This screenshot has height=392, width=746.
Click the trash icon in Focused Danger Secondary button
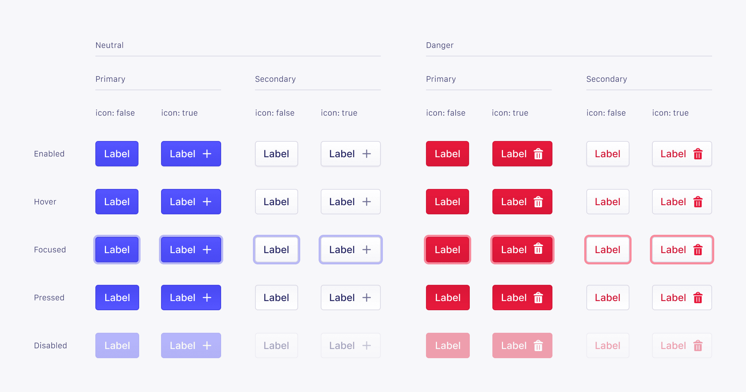point(698,250)
